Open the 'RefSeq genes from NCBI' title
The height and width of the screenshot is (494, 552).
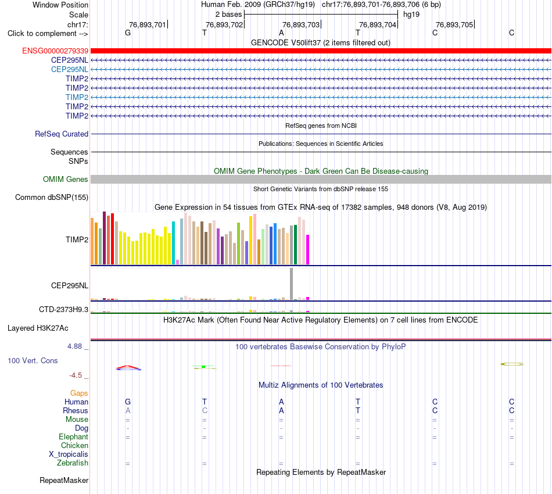pos(321,126)
